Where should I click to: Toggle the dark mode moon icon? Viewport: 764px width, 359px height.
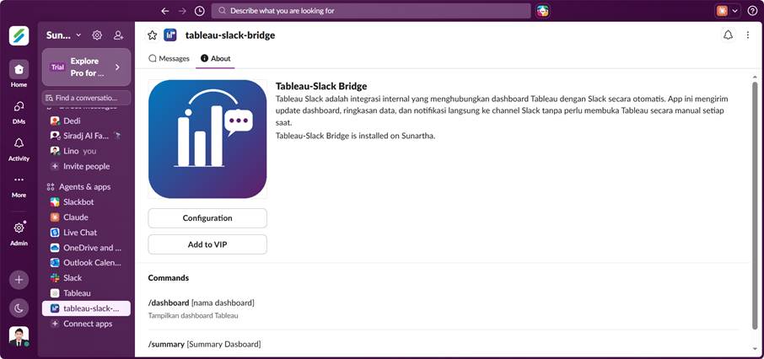tap(19, 308)
